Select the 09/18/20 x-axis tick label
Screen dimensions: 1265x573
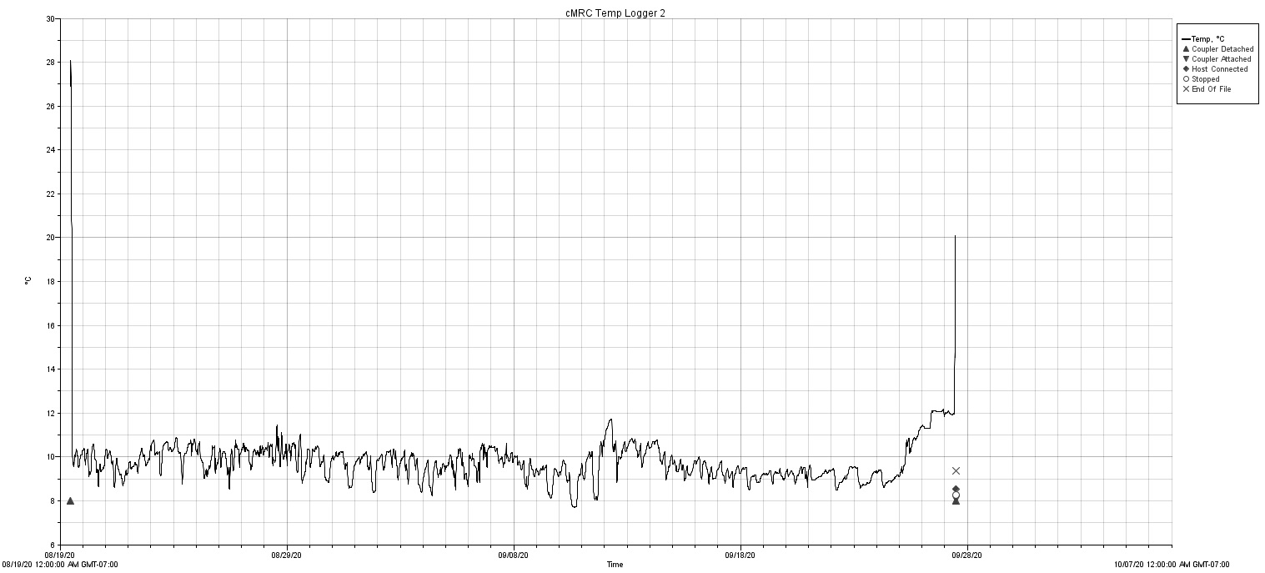point(740,555)
